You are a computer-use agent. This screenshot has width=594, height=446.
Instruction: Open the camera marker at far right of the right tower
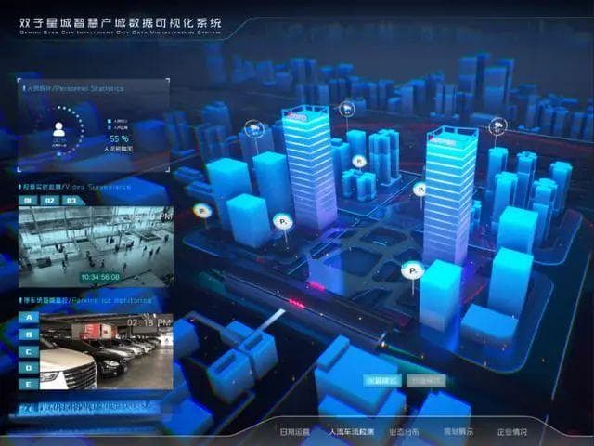(x=497, y=126)
